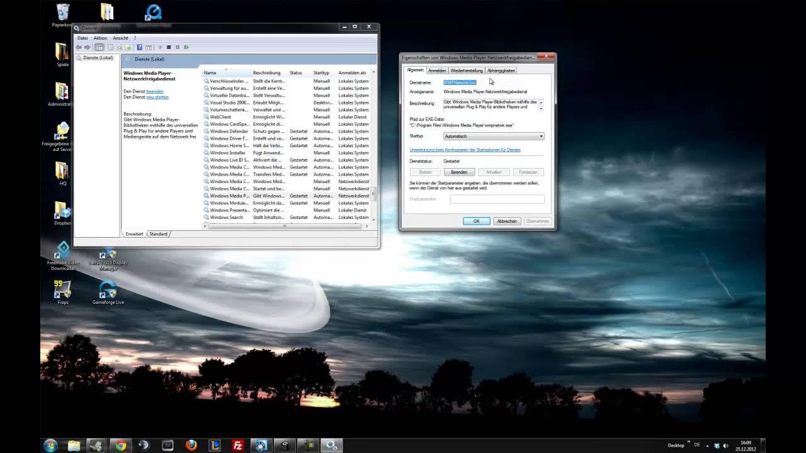This screenshot has width=806, height=453.
Task: Click into the Startparameter input field
Action: [497, 199]
